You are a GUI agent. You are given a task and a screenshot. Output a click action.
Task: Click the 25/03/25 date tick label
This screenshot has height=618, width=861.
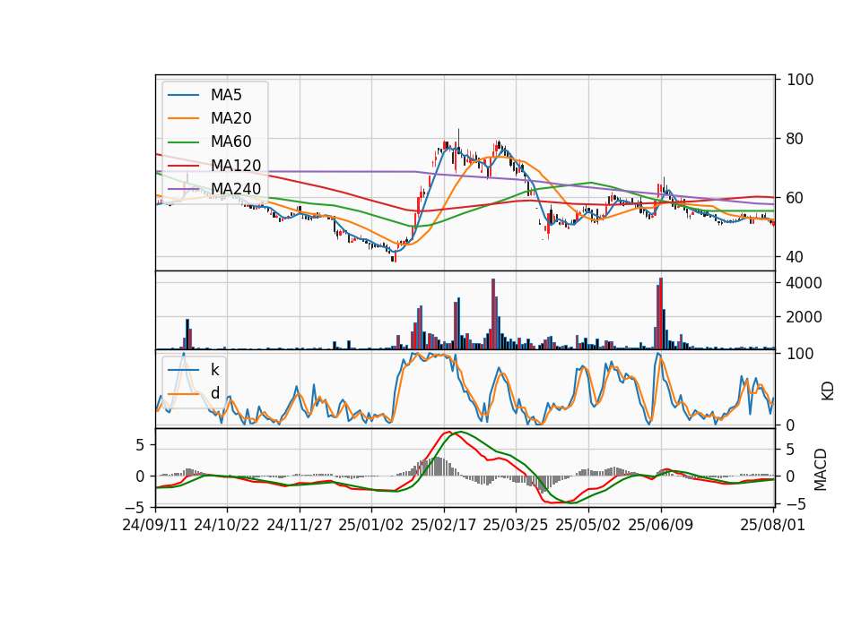click(x=516, y=525)
